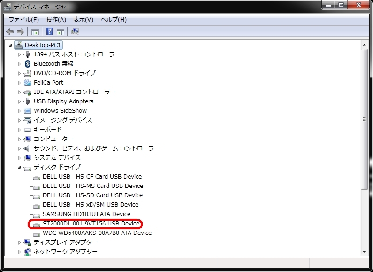Open the blue Help question-mark toolbar icon
Image resolution: width=373 pixels, height=272 pixels.
(49, 31)
